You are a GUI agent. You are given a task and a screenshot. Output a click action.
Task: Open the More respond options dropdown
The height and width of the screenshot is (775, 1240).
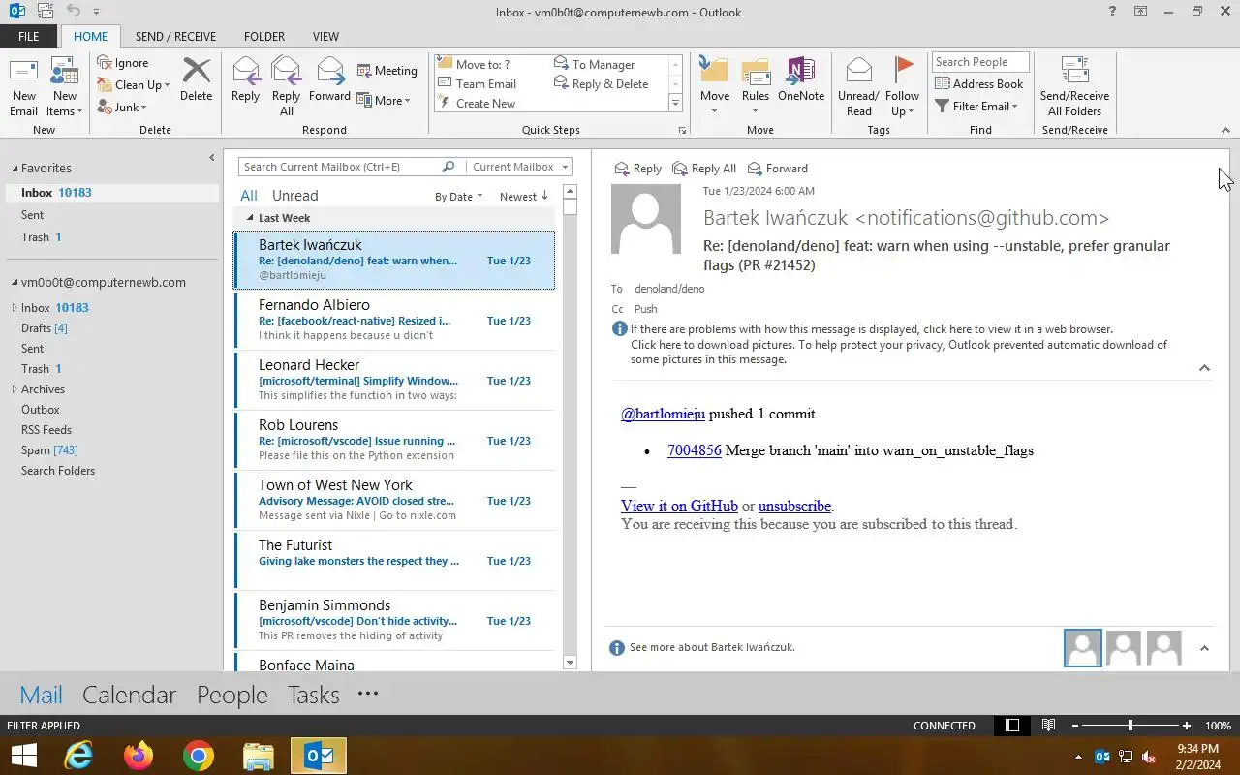point(384,100)
